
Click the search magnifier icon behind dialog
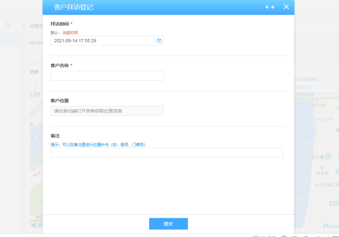point(8,25)
